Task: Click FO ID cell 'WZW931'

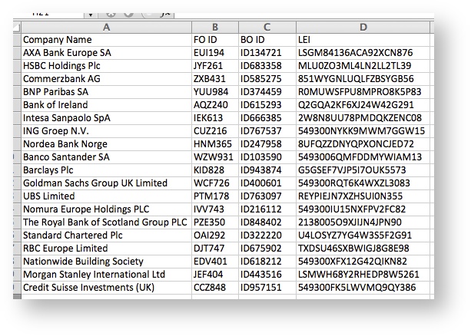Action: click(215, 157)
